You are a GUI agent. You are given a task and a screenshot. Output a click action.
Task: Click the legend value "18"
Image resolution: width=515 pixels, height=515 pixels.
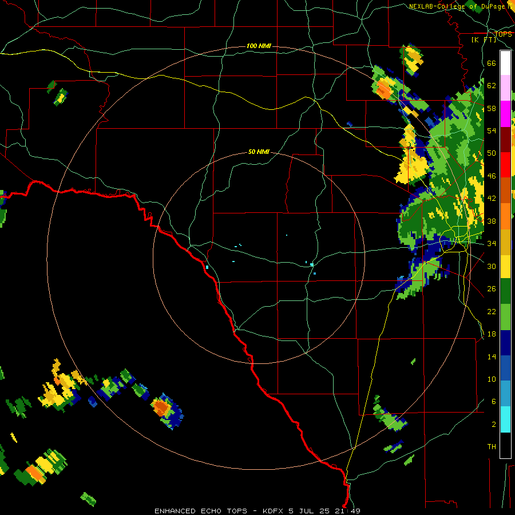coord(492,334)
